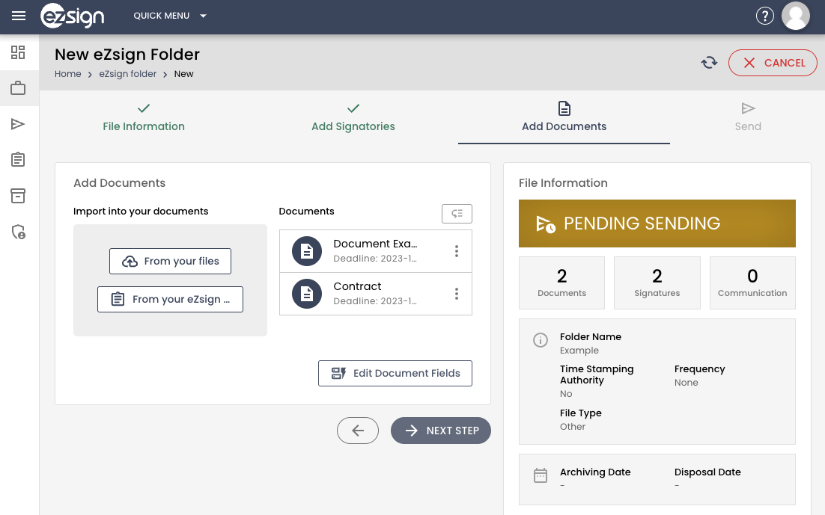Open the clipboard templates sidebar icon
This screenshot has height=515, width=825.
point(18,159)
